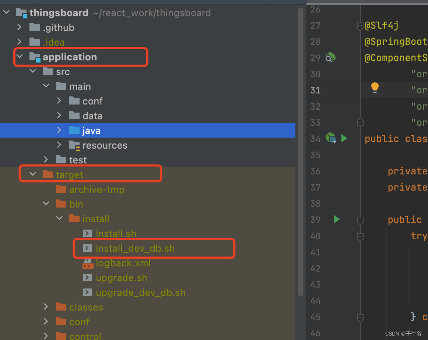
Task: Click the .idea folder icon
Action: pos(34,42)
